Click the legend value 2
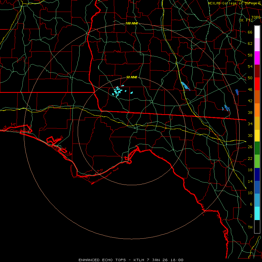262x262 pixels. pos(251,216)
